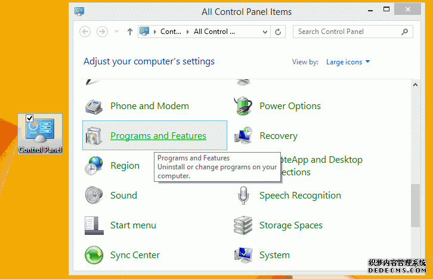Viewport: 433px width, 279px height.
Task: Refresh the Control Panel view
Action: [278, 32]
